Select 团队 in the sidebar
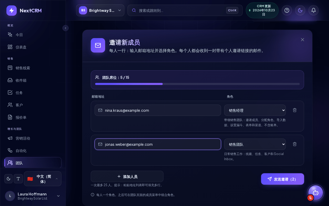 tap(33, 163)
